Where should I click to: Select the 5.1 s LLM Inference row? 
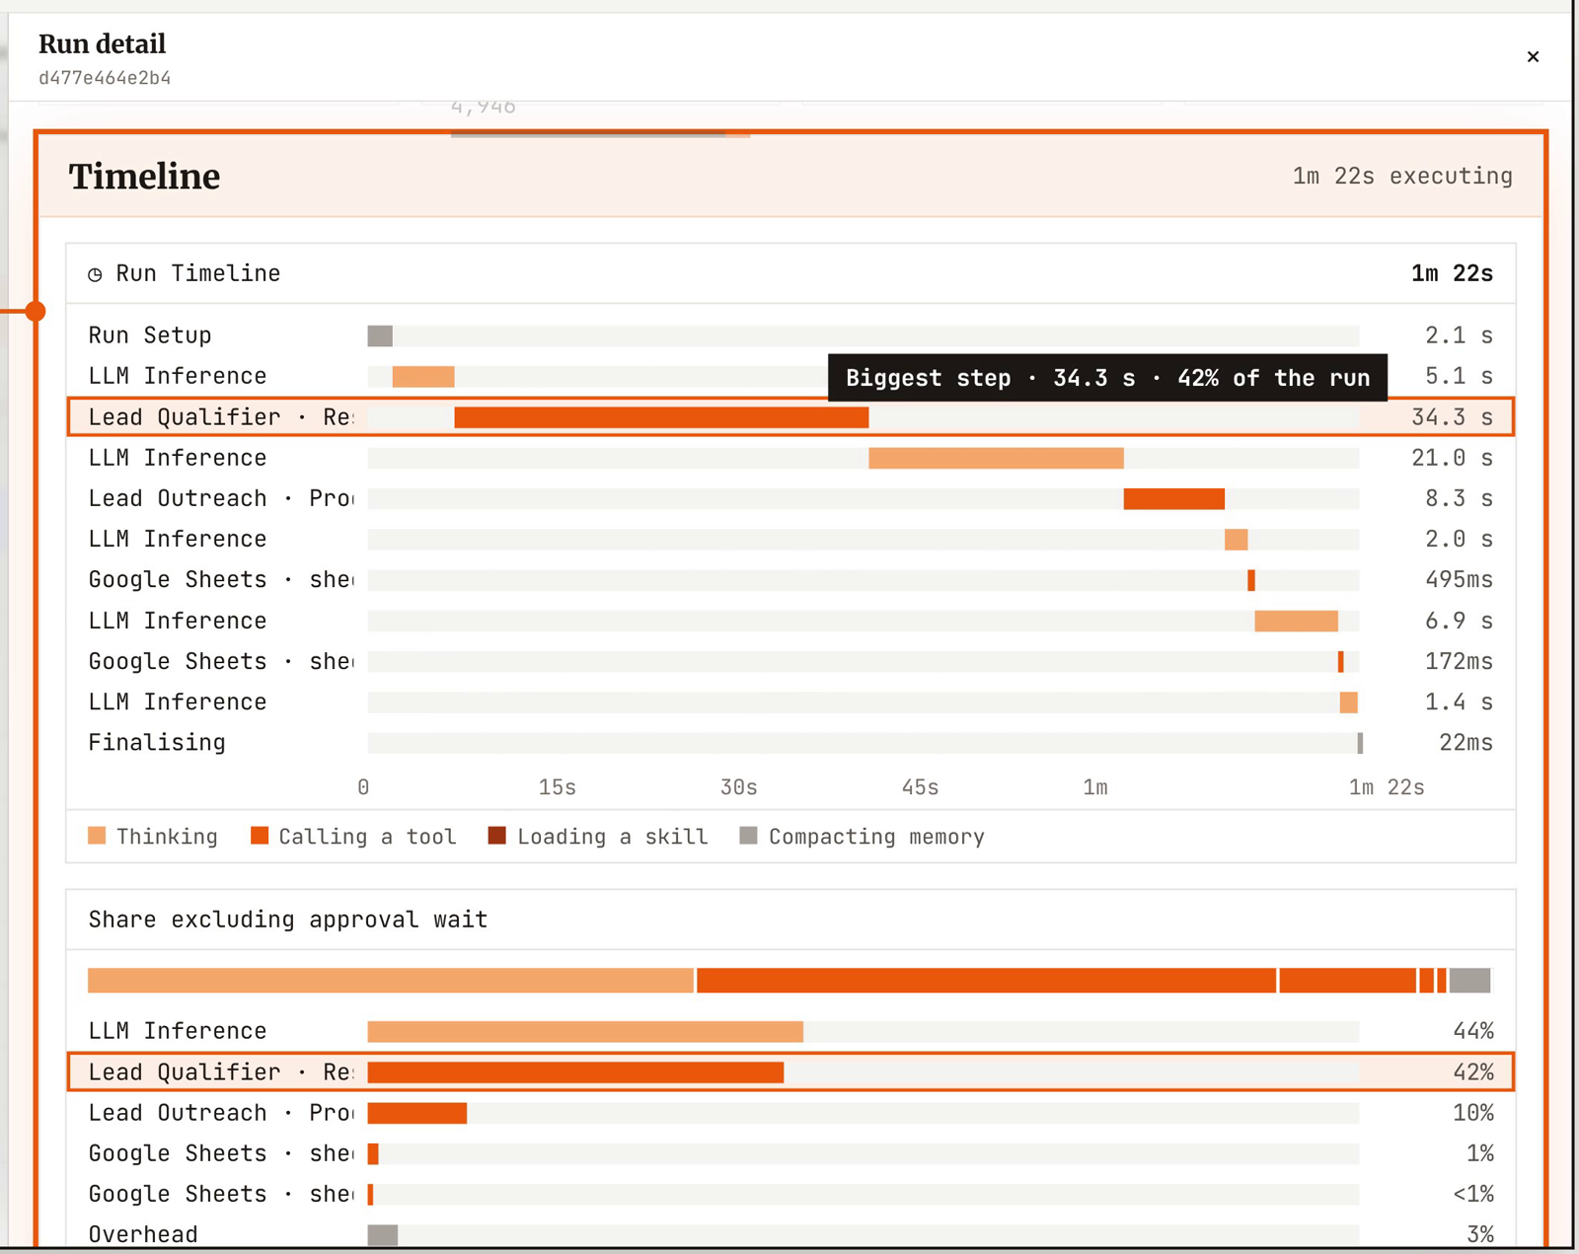pyautogui.click(x=790, y=376)
